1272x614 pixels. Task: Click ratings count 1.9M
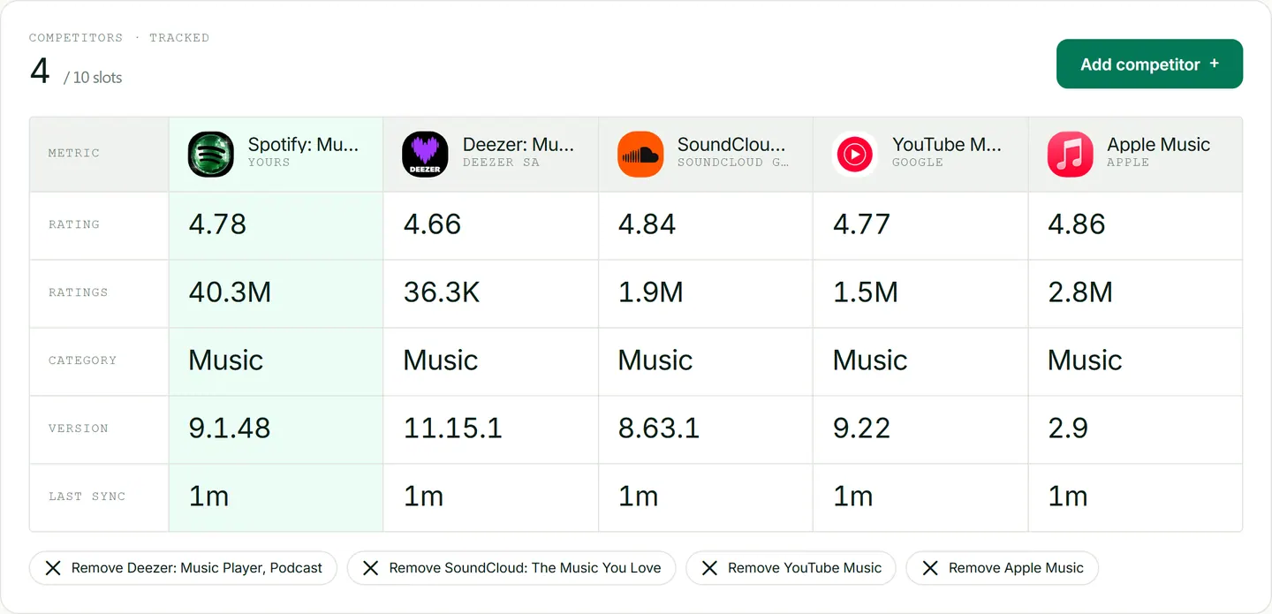(650, 292)
